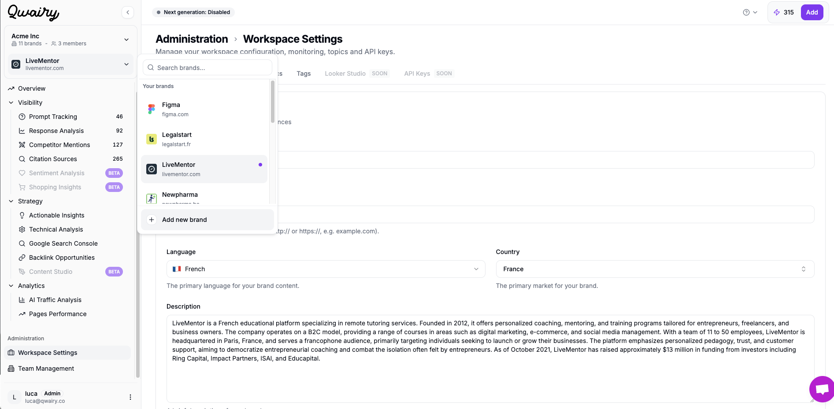Click the Prompt Tracking count 46
834x409 pixels.
click(x=119, y=117)
